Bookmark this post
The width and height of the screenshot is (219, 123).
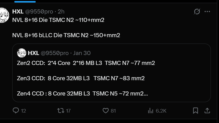point(196,111)
